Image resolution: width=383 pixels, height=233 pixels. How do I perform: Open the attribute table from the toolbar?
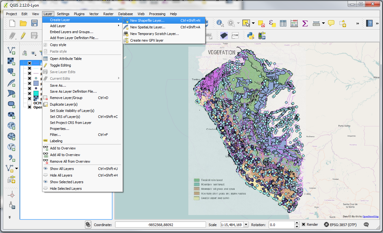pyautogui.click(x=283, y=23)
